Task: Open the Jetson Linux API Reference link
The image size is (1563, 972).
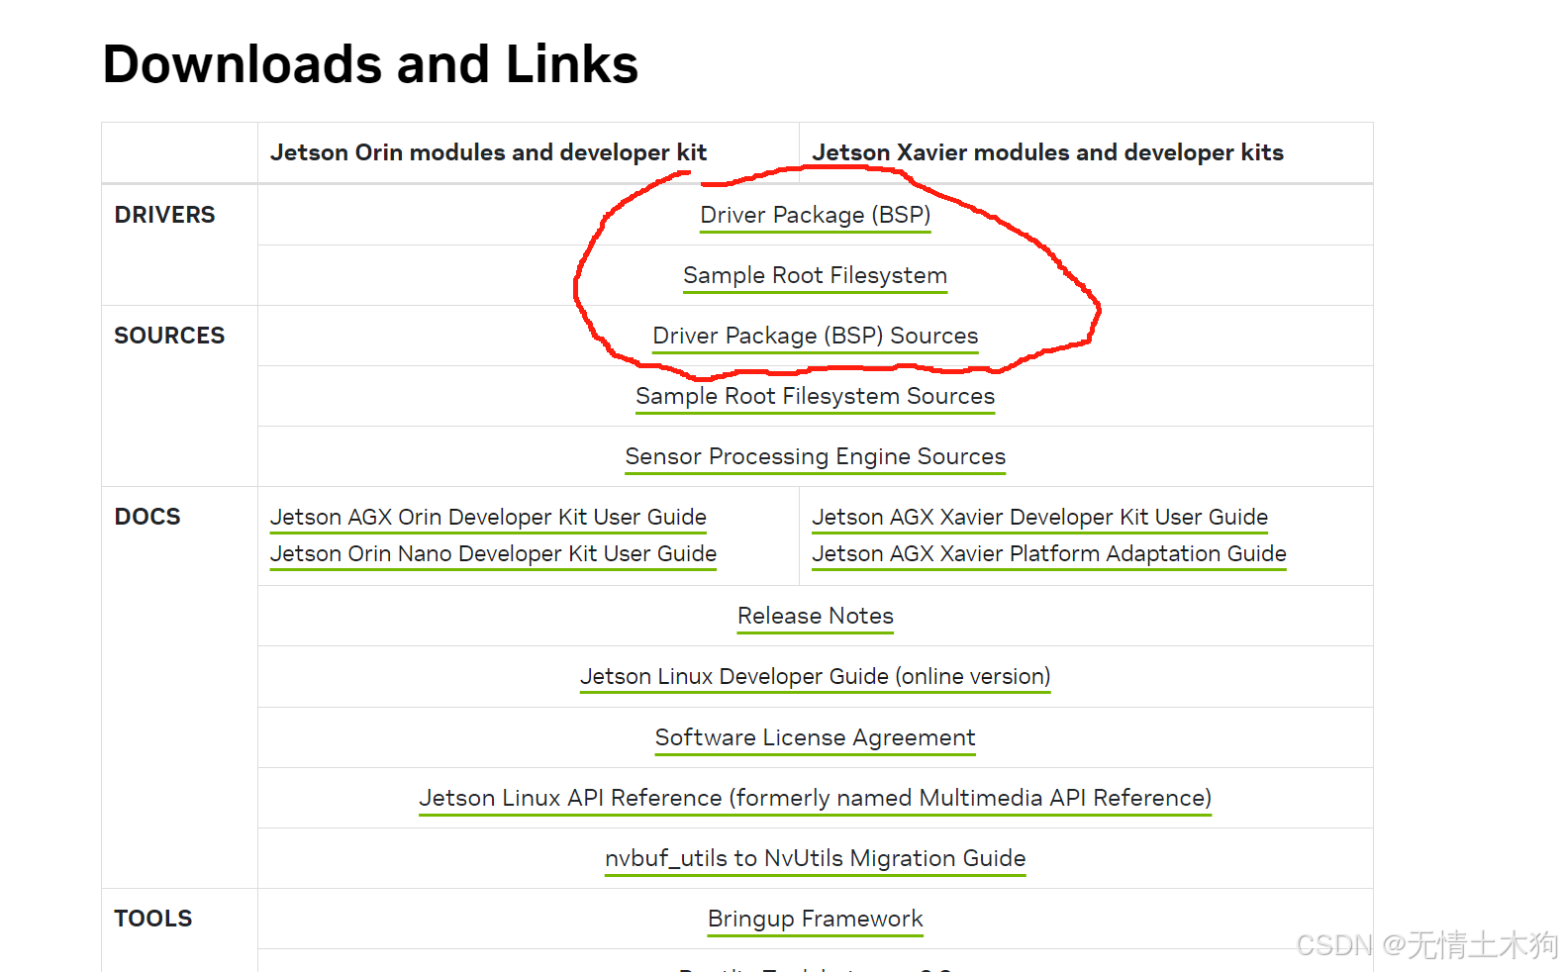Action: point(815,798)
